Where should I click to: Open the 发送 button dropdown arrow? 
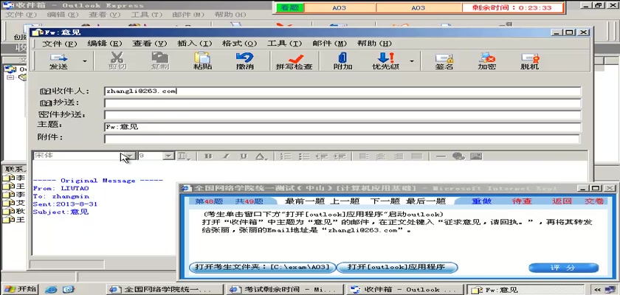click(85, 61)
